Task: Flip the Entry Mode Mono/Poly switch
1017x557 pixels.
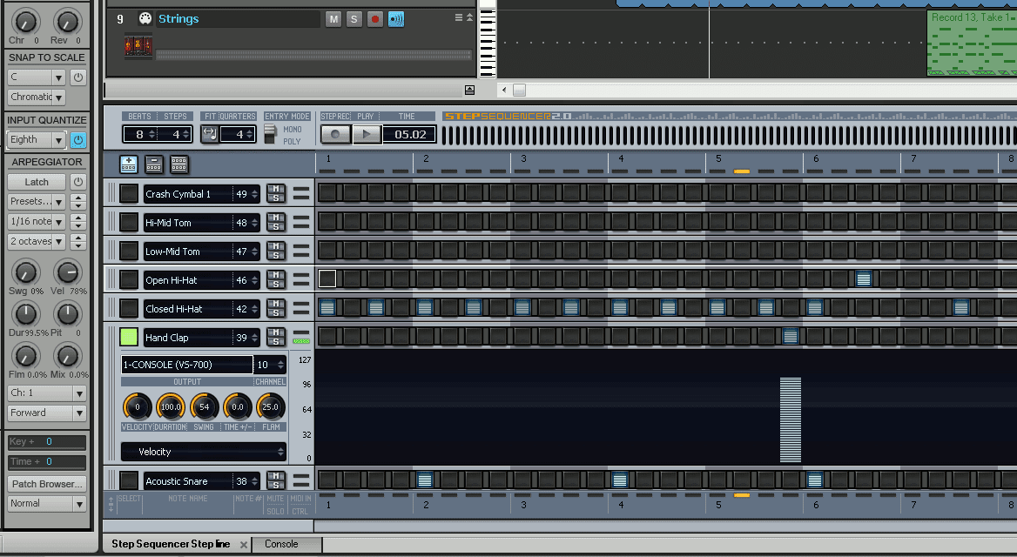Action: pyautogui.click(x=270, y=134)
